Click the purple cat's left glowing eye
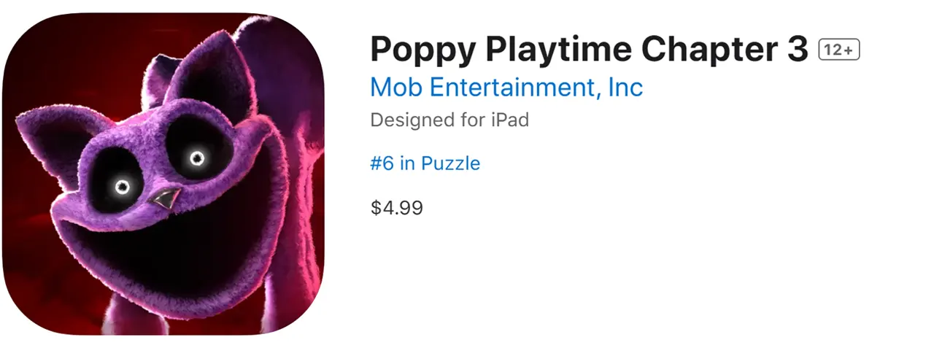Viewport: 934px width, 348px height. pyautogui.click(x=121, y=187)
